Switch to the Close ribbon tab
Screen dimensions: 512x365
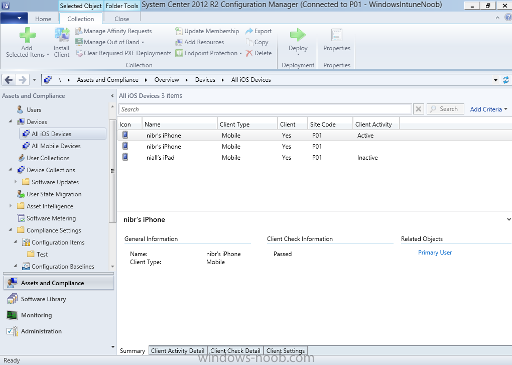tap(122, 19)
